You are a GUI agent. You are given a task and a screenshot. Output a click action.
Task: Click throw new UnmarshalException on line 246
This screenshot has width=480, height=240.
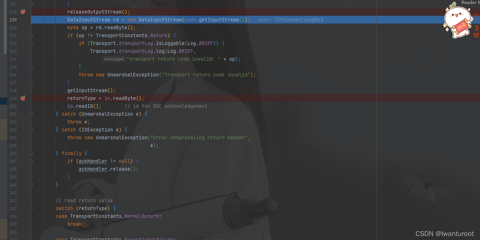click(119, 75)
